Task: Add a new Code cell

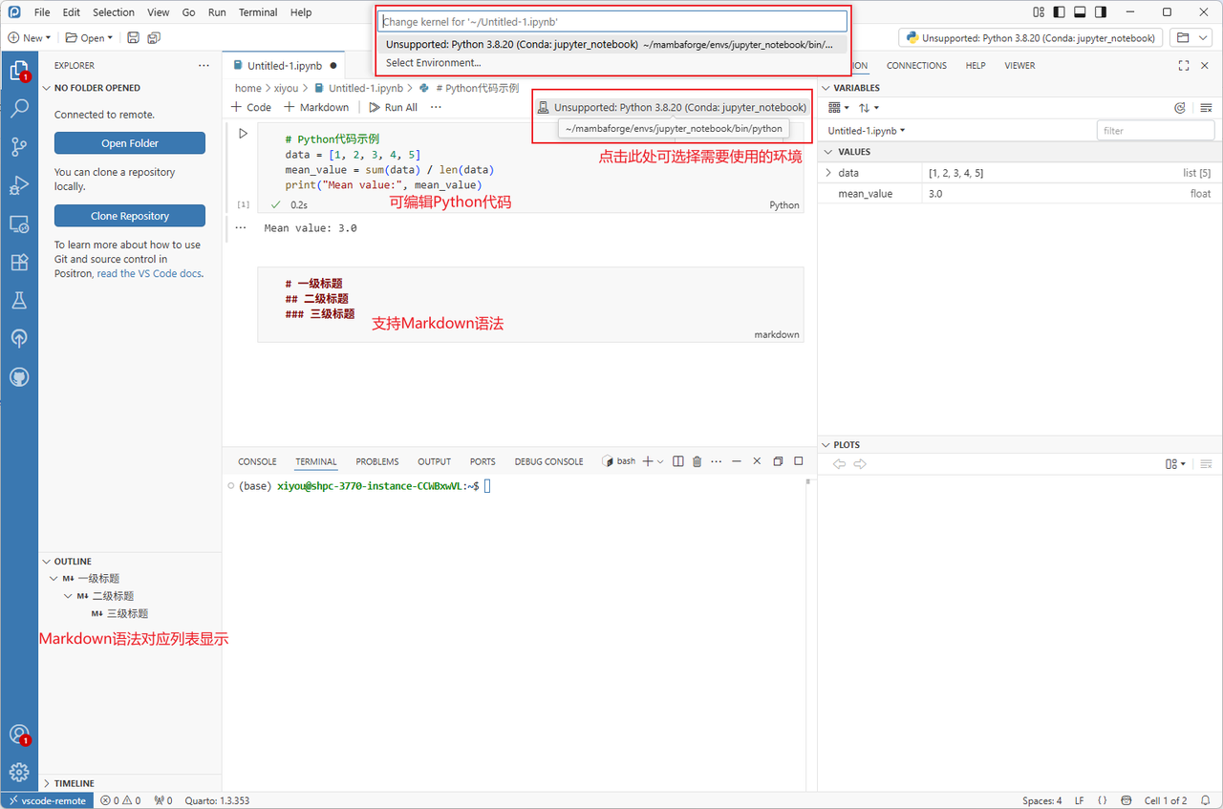Action: [x=251, y=107]
